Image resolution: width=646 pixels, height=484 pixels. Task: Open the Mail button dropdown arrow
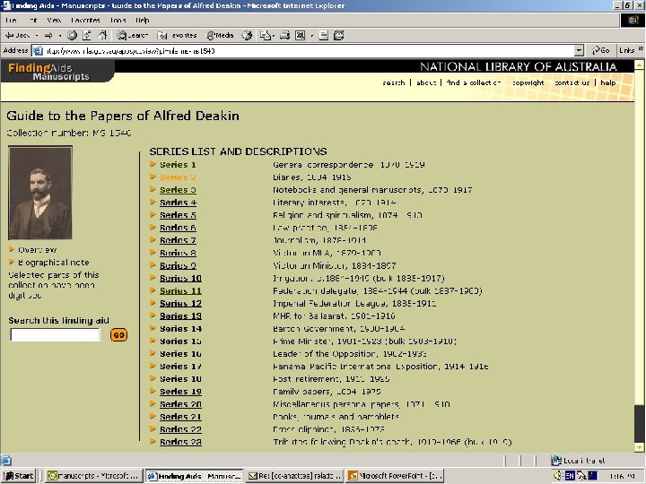[273, 36]
